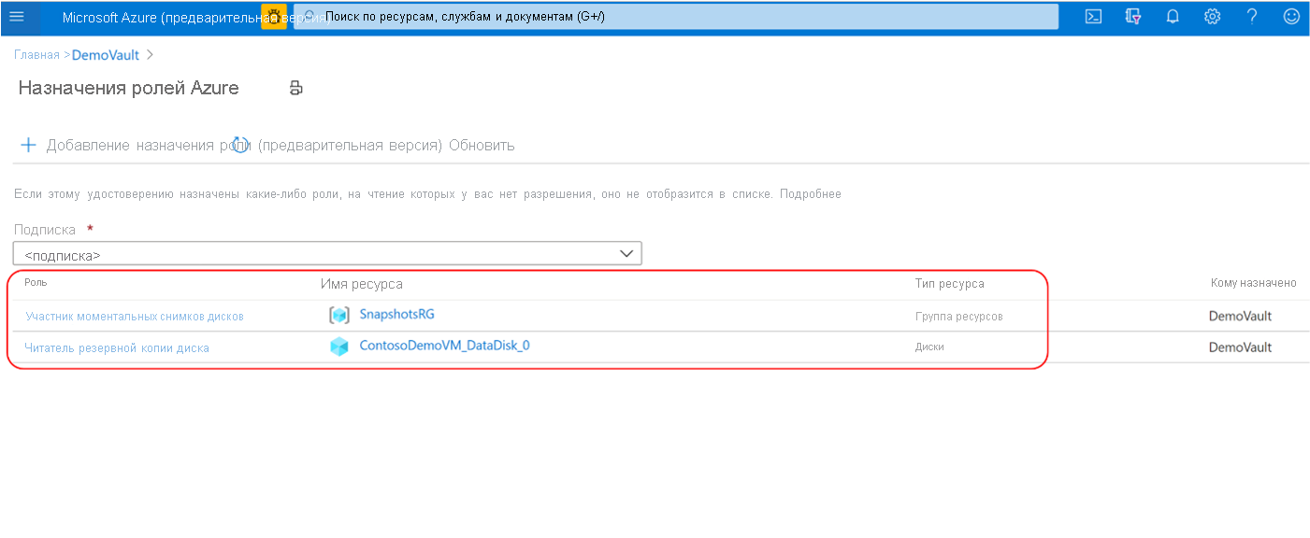This screenshot has width=1310, height=538.
Task: Open ContosoDemoVM_DataDisk_0 resource link
Action: tap(444, 346)
